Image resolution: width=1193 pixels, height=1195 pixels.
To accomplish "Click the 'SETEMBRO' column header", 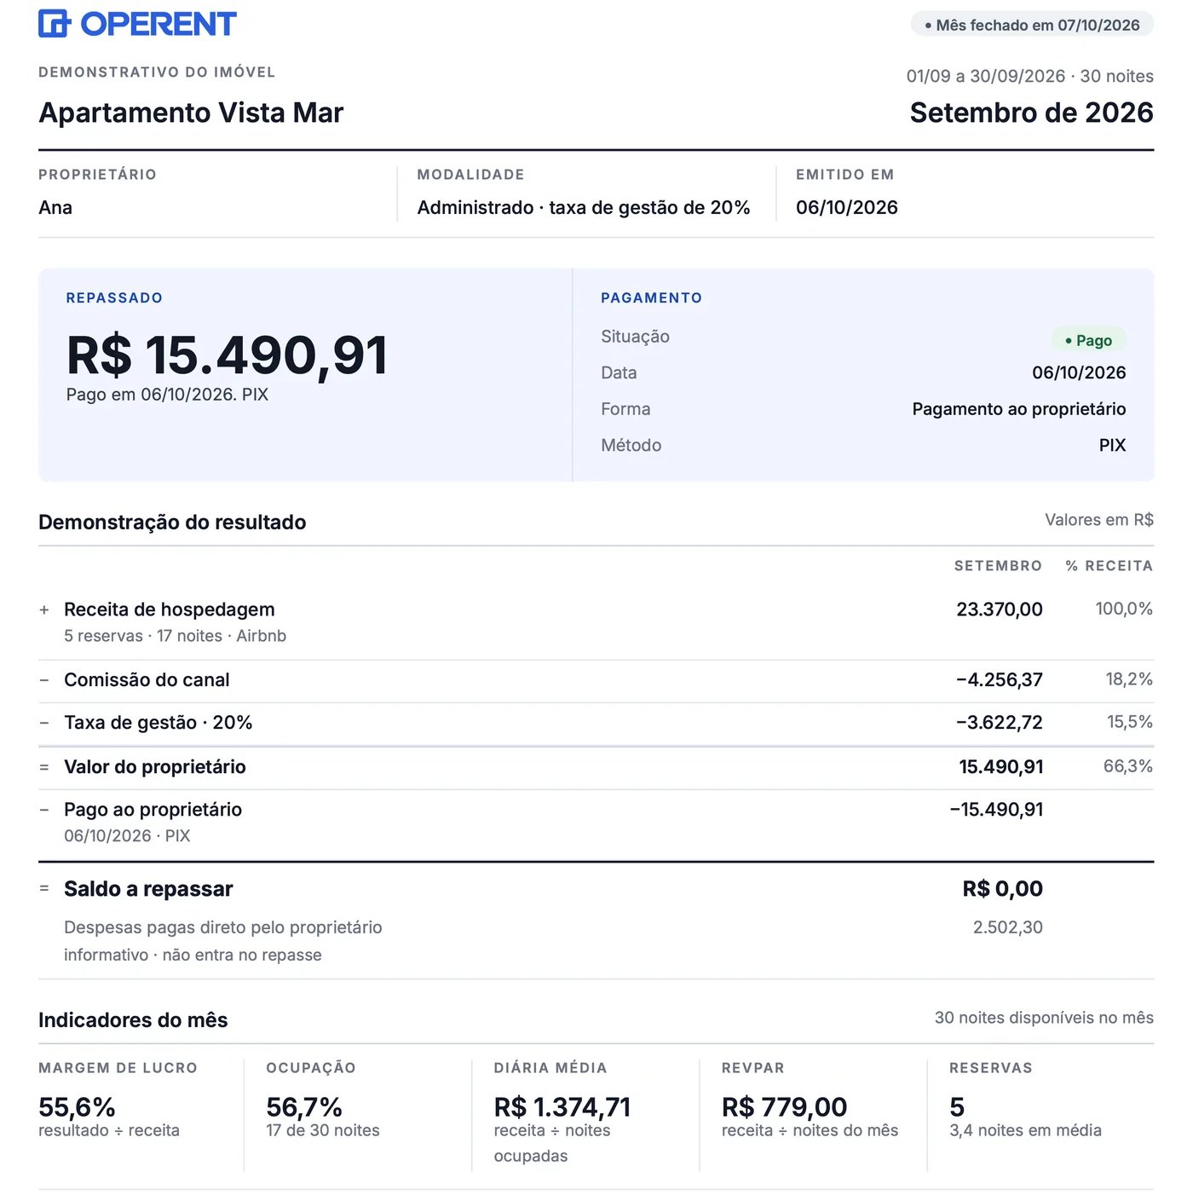I will [x=998, y=566].
